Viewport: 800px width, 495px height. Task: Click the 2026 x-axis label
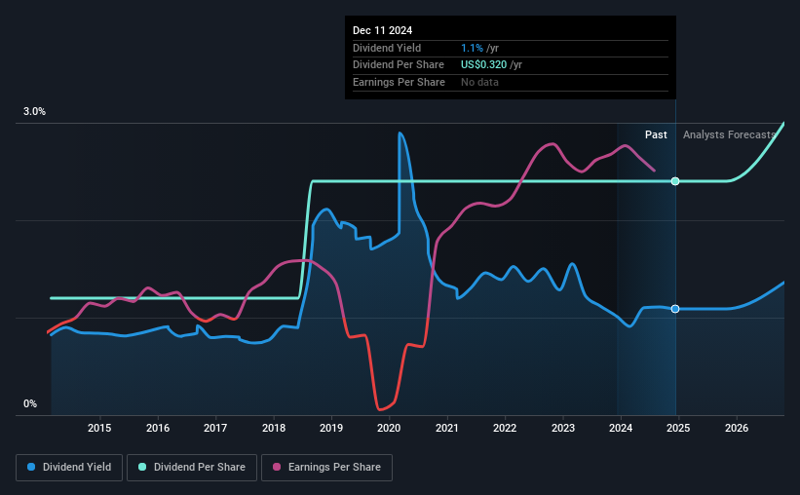tap(737, 428)
